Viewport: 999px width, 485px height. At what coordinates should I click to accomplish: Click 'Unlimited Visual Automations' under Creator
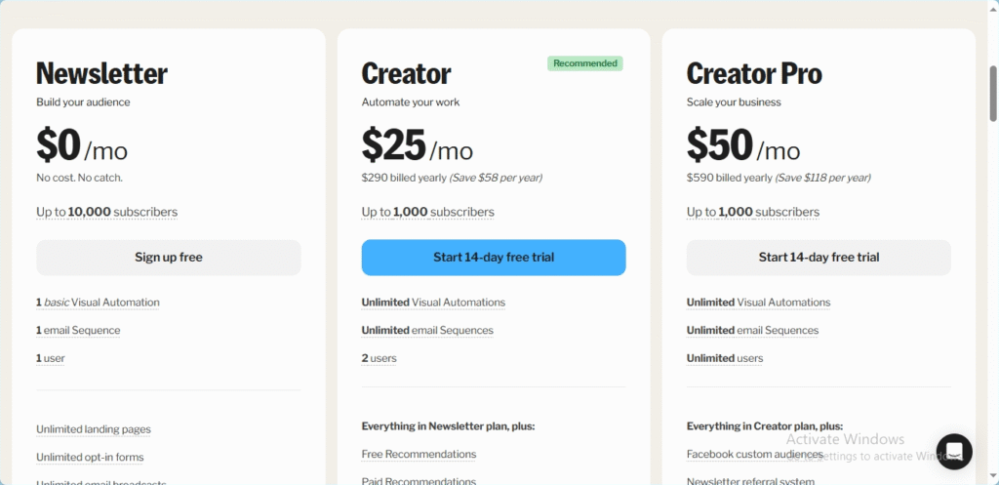[x=433, y=303]
